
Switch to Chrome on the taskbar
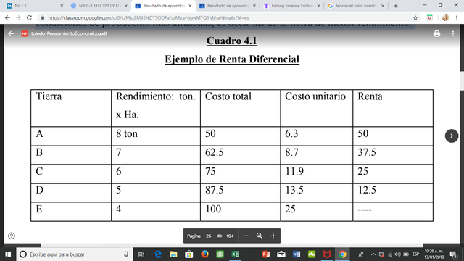click(x=342, y=254)
